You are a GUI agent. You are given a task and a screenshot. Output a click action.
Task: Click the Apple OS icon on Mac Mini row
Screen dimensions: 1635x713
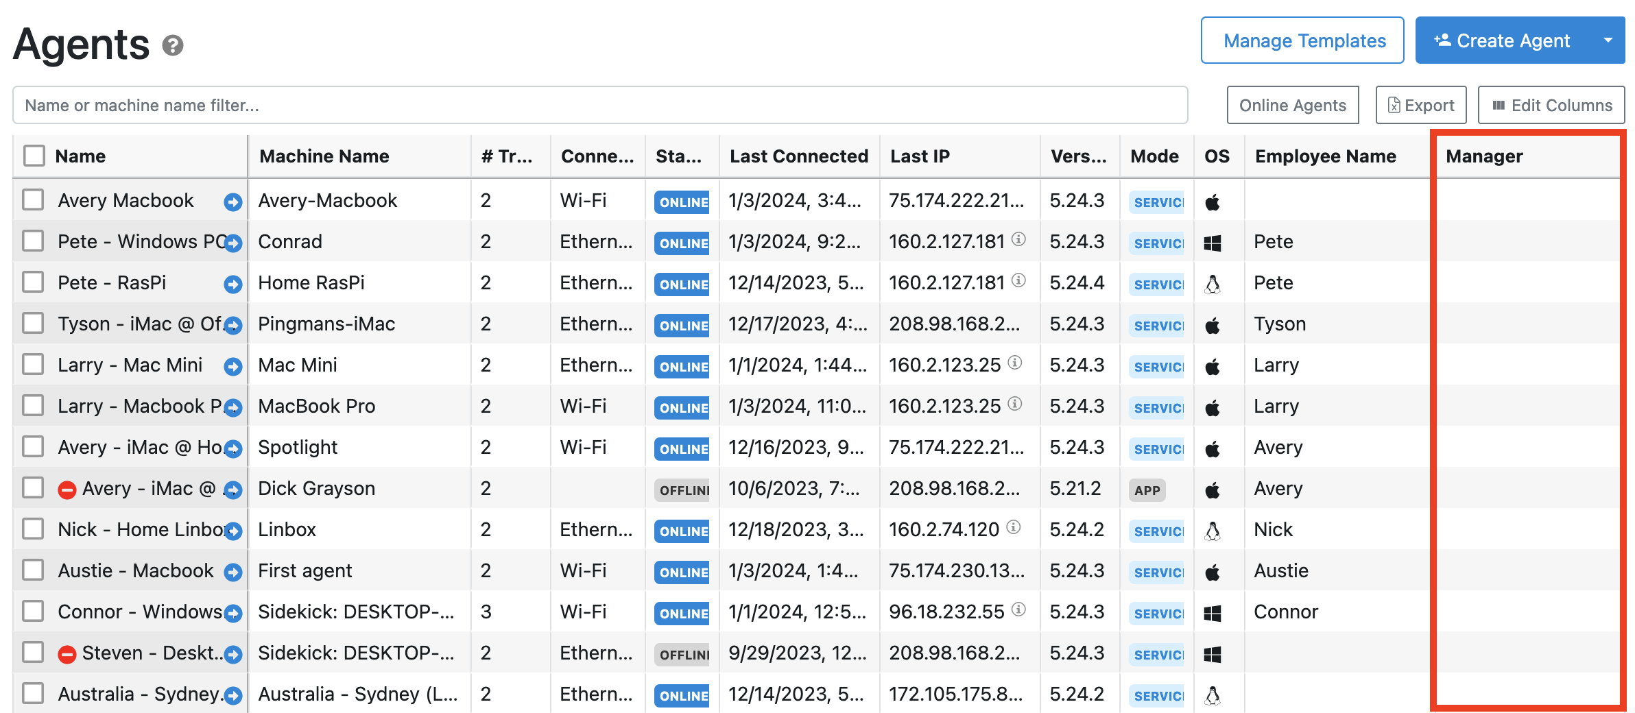[x=1213, y=365]
